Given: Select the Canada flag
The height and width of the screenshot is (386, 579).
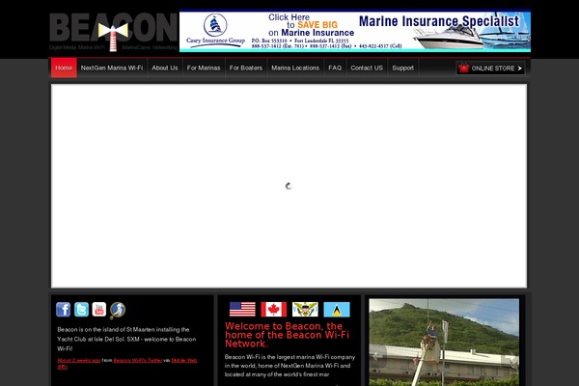Looking at the screenshot, I should tap(274, 309).
